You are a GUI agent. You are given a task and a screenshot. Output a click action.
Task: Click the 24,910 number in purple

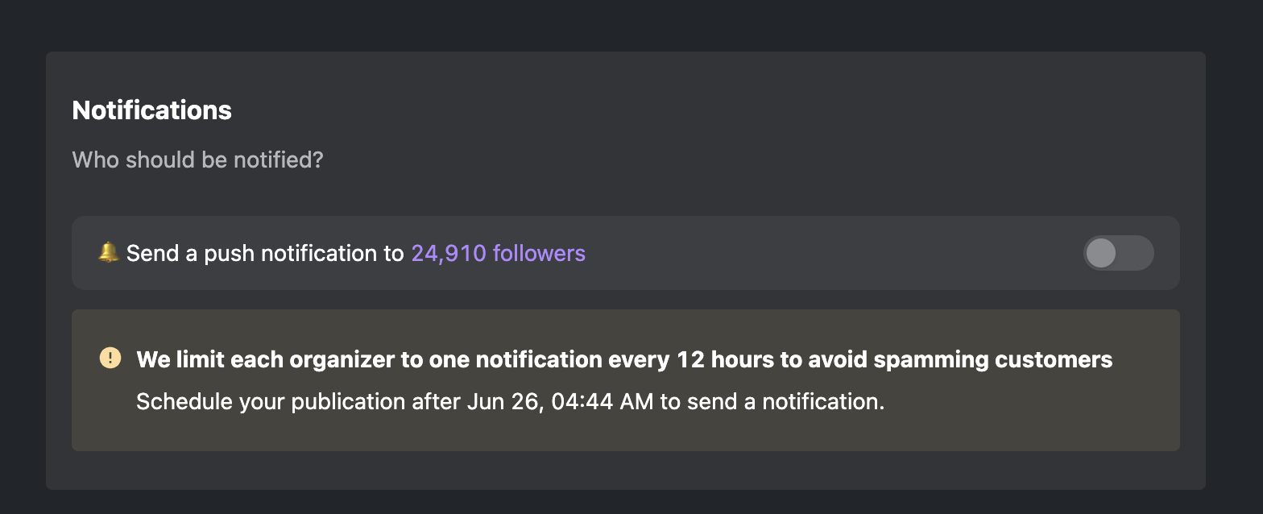click(x=449, y=253)
